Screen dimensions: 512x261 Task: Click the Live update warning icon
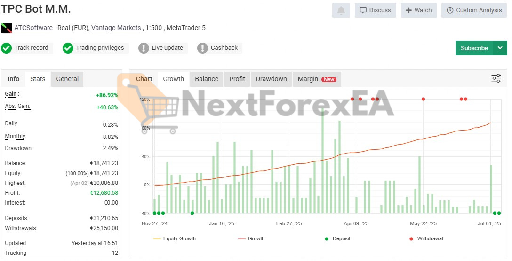click(144, 48)
